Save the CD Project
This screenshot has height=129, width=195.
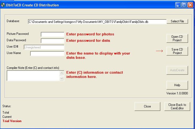tap(177, 51)
